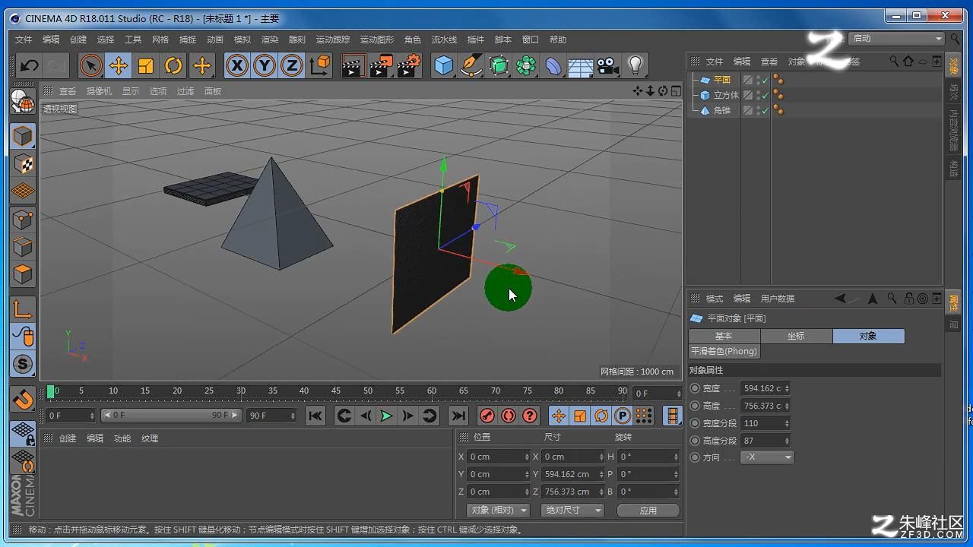
Task: Enable texture mode checker cube icon
Action: [x=23, y=163]
